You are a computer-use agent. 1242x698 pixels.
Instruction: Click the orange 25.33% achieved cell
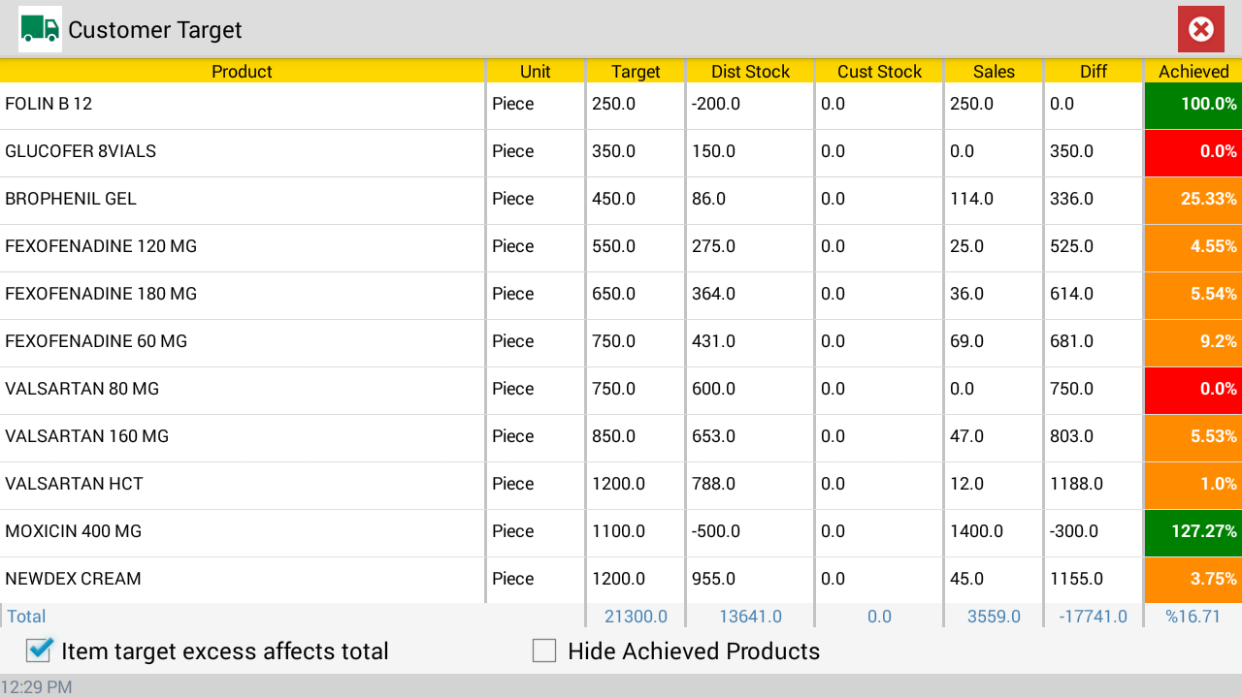click(1193, 201)
